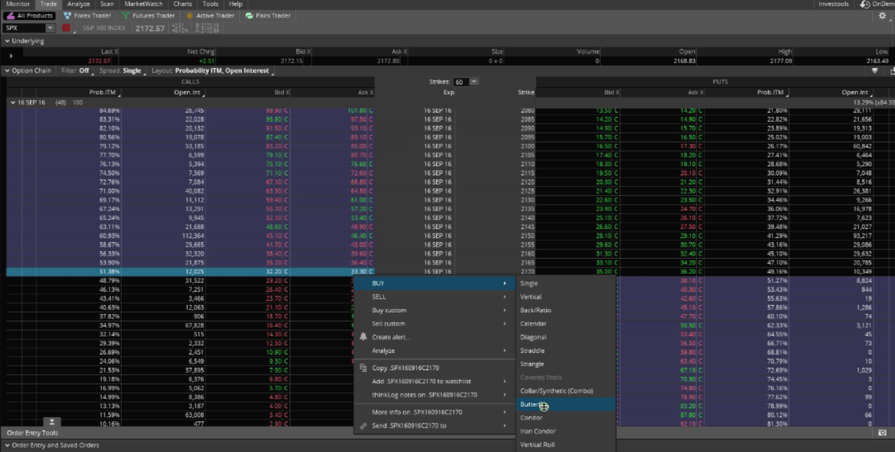Choose Vertical Roll in the BUY submenu

pos(566,445)
